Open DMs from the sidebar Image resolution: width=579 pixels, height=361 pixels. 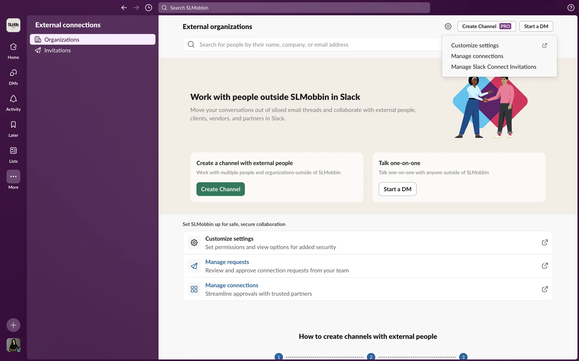click(x=13, y=77)
